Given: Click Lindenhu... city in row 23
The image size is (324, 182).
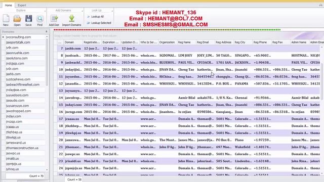Looking at the screenshot, I should click(x=243, y=161).
